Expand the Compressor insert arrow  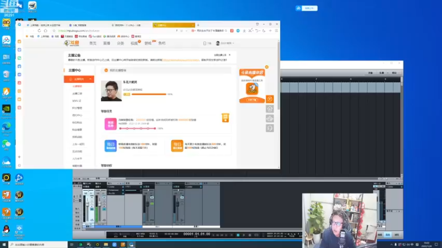108,190
